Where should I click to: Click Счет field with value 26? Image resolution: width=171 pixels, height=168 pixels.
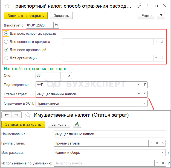click(48, 75)
